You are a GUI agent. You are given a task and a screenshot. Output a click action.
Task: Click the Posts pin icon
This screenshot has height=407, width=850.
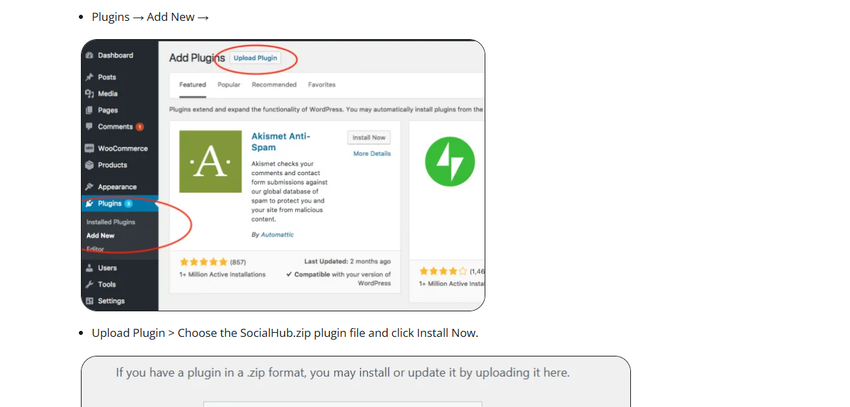[x=90, y=77]
